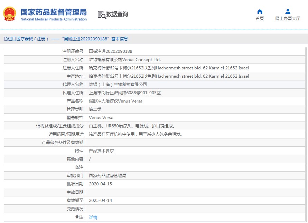Click product name 强脉冲光治疗仪Venus Versa
The width and height of the screenshot is (308, 223).
coord(115,101)
